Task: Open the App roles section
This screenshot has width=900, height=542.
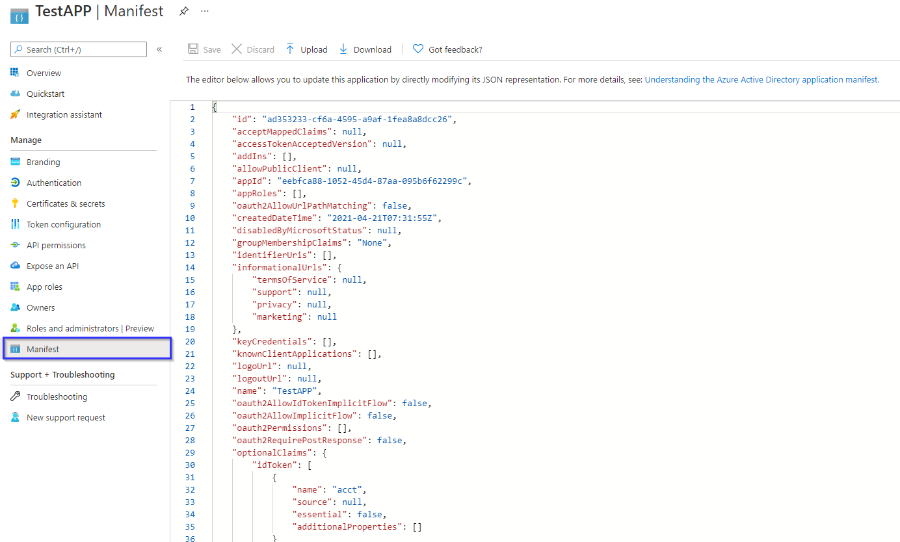Action: tap(47, 286)
